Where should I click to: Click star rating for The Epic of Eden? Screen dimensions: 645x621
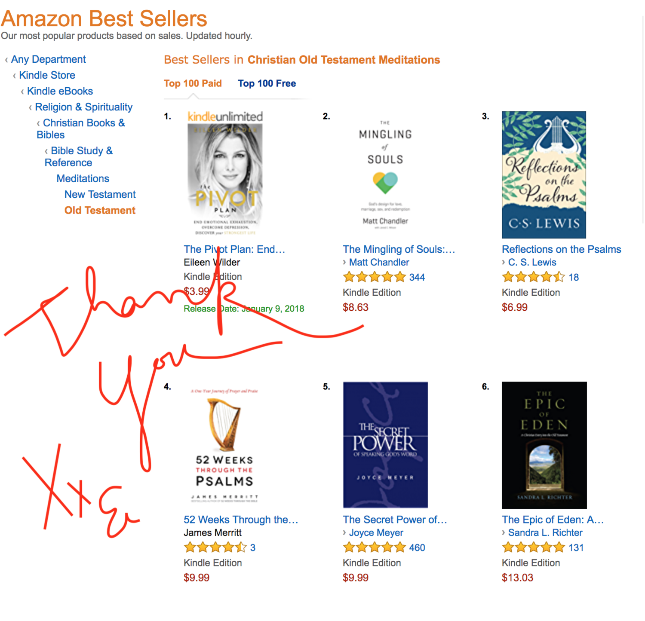point(533,548)
